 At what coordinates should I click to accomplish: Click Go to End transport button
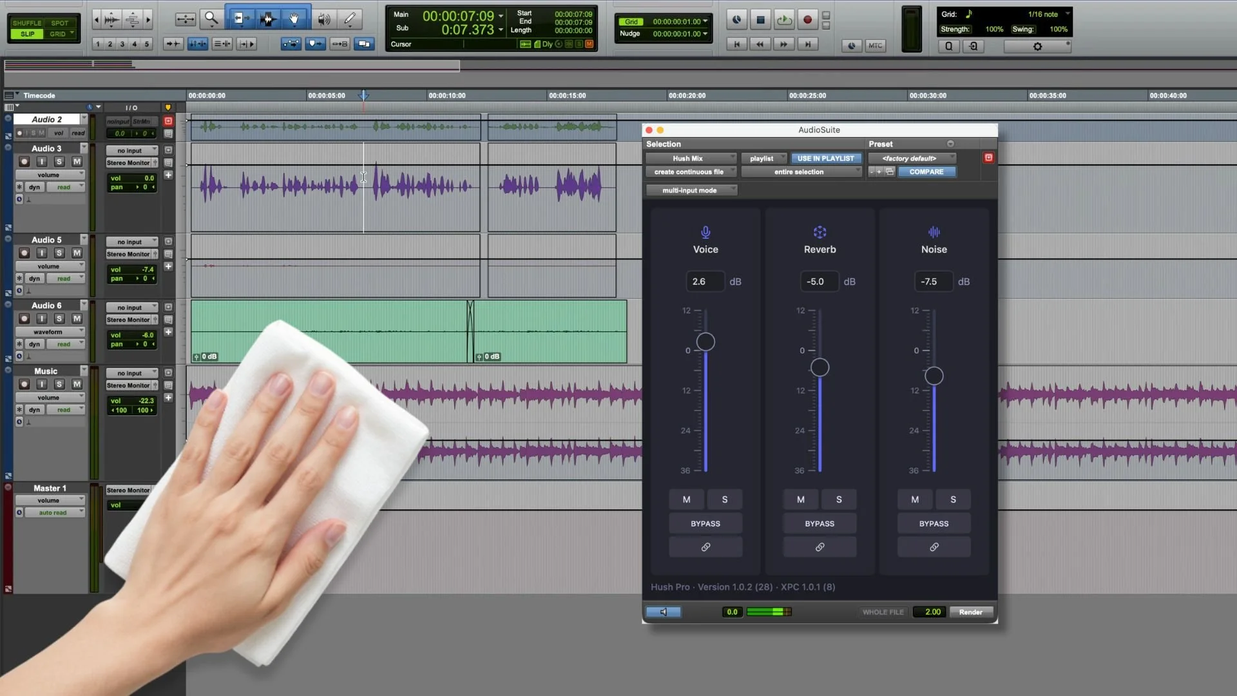click(807, 44)
